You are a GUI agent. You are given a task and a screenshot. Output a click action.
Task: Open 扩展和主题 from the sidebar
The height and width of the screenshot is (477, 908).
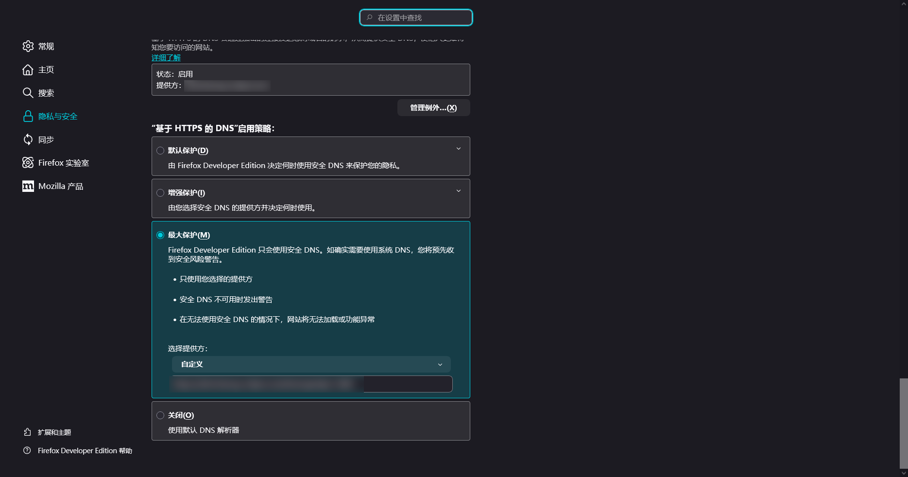pyautogui.click(x=54, y=432)
